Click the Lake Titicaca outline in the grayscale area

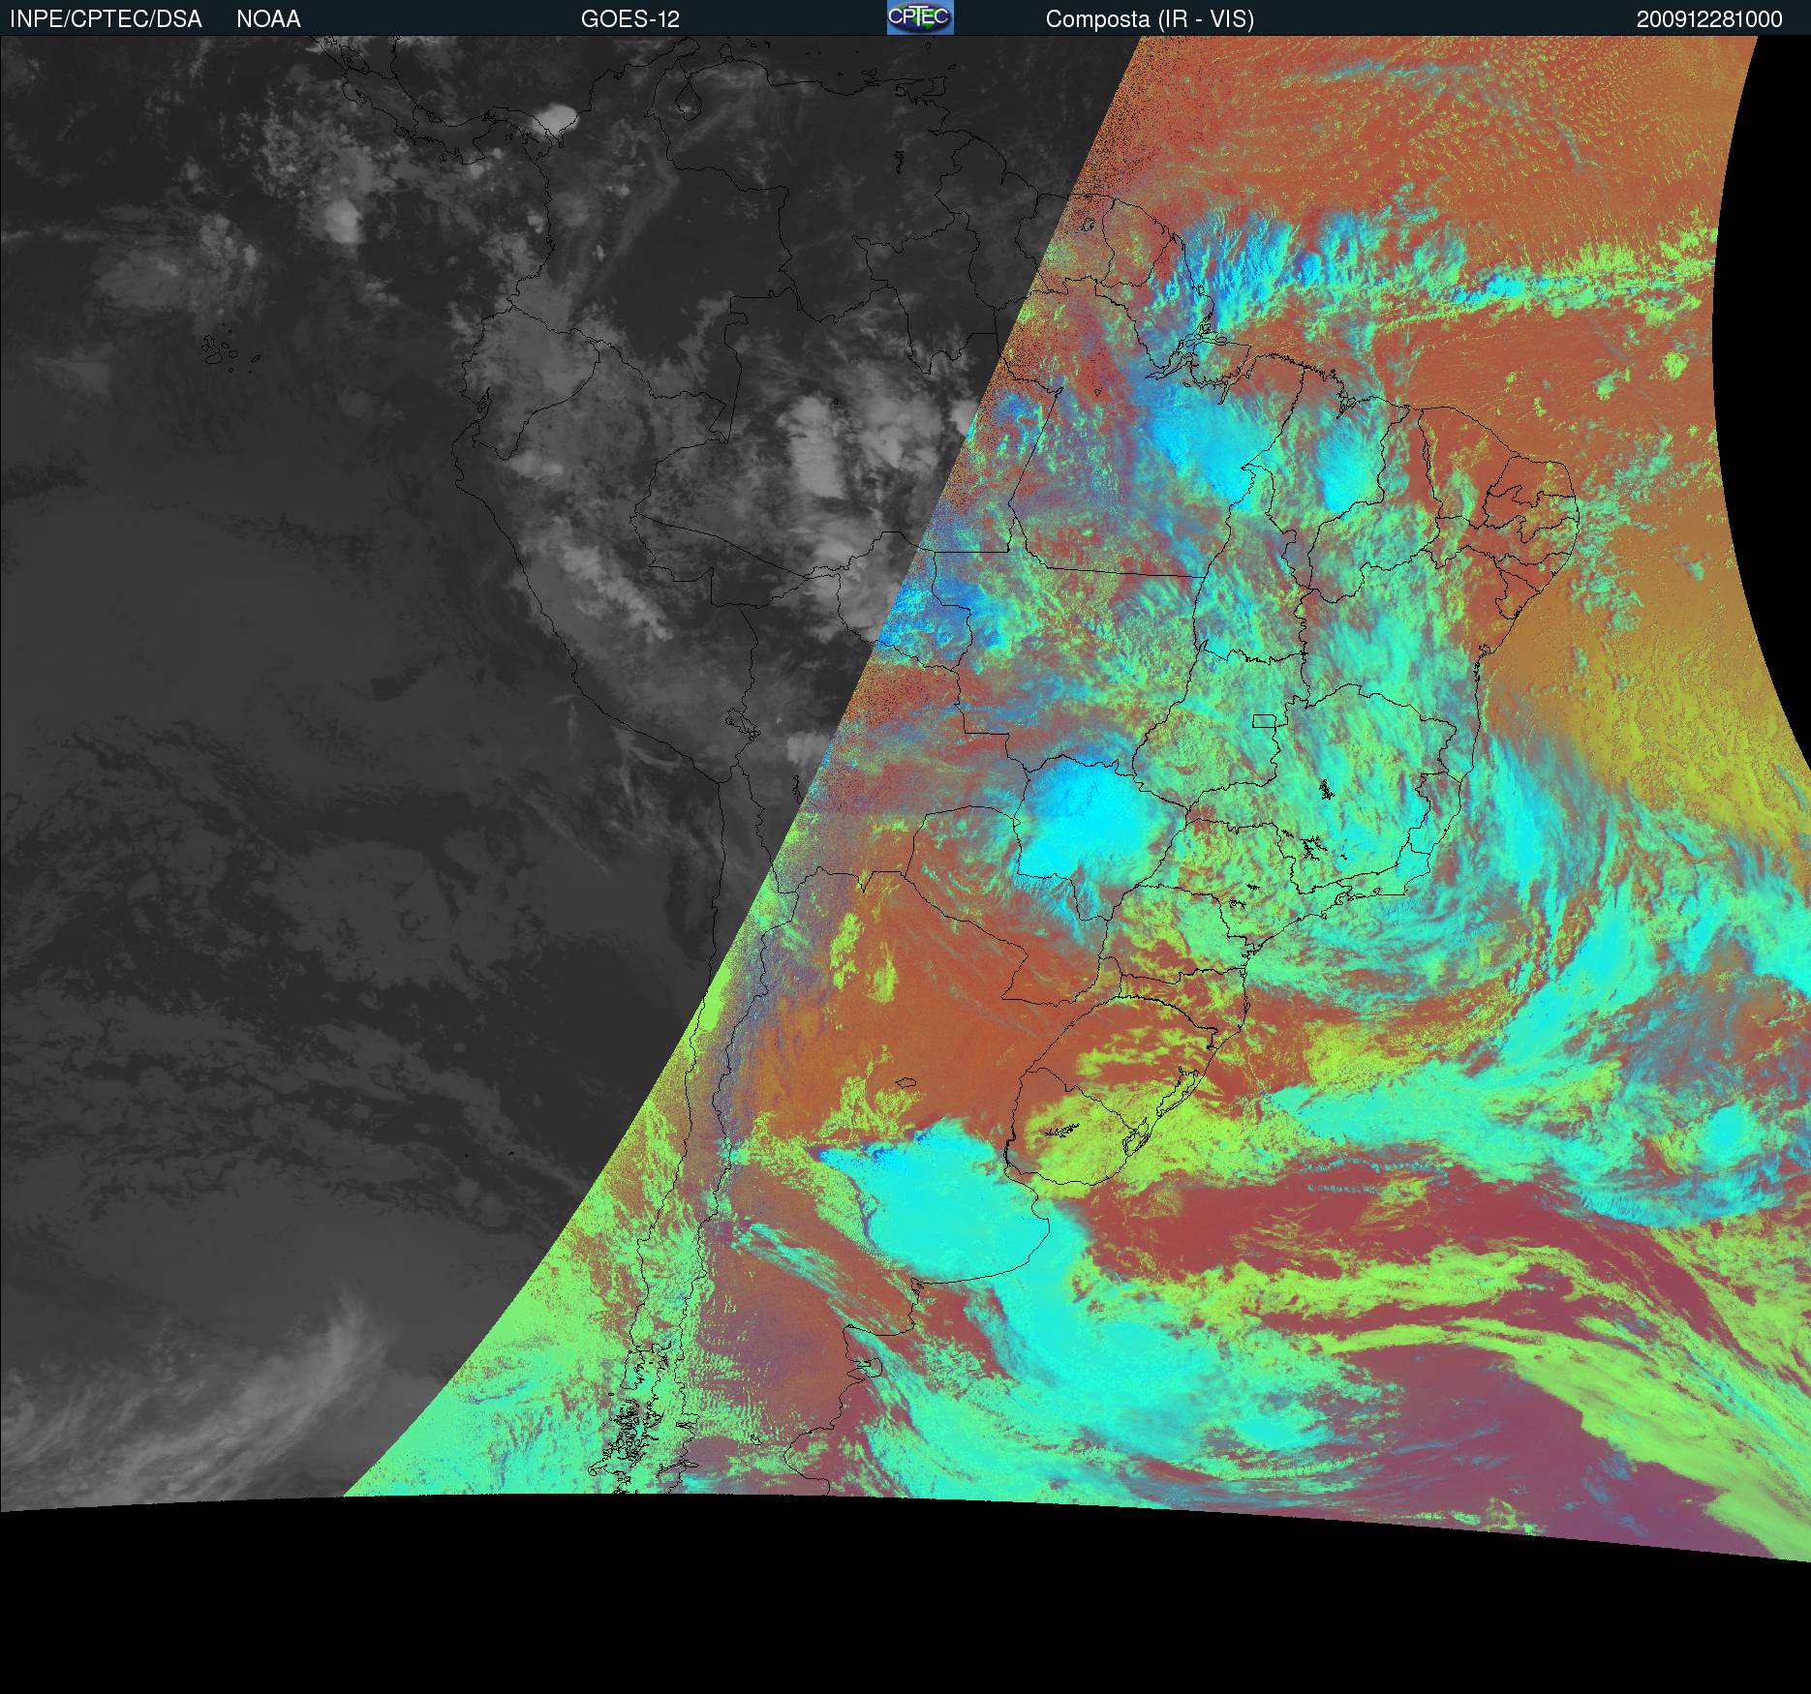741,723
